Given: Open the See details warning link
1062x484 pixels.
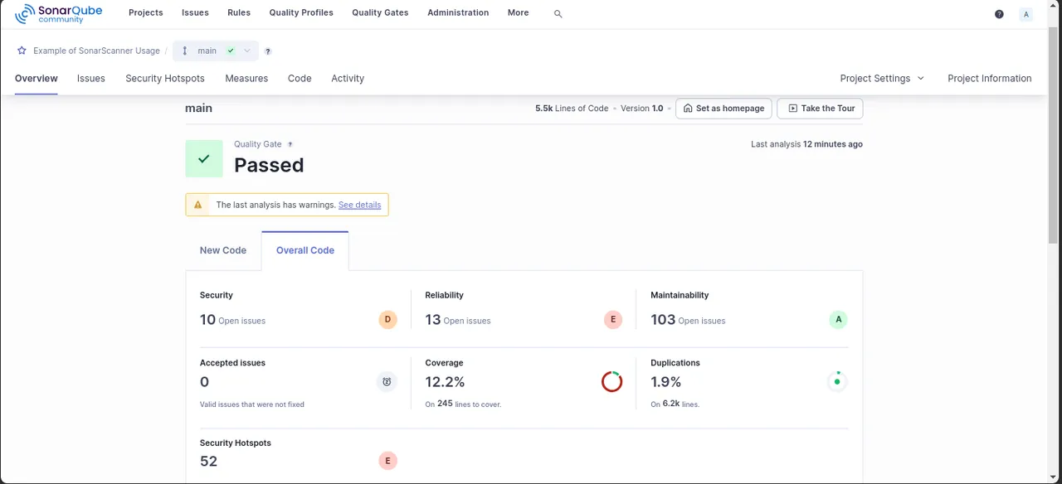Looking at the screenshot, I should tap(360, 205).
